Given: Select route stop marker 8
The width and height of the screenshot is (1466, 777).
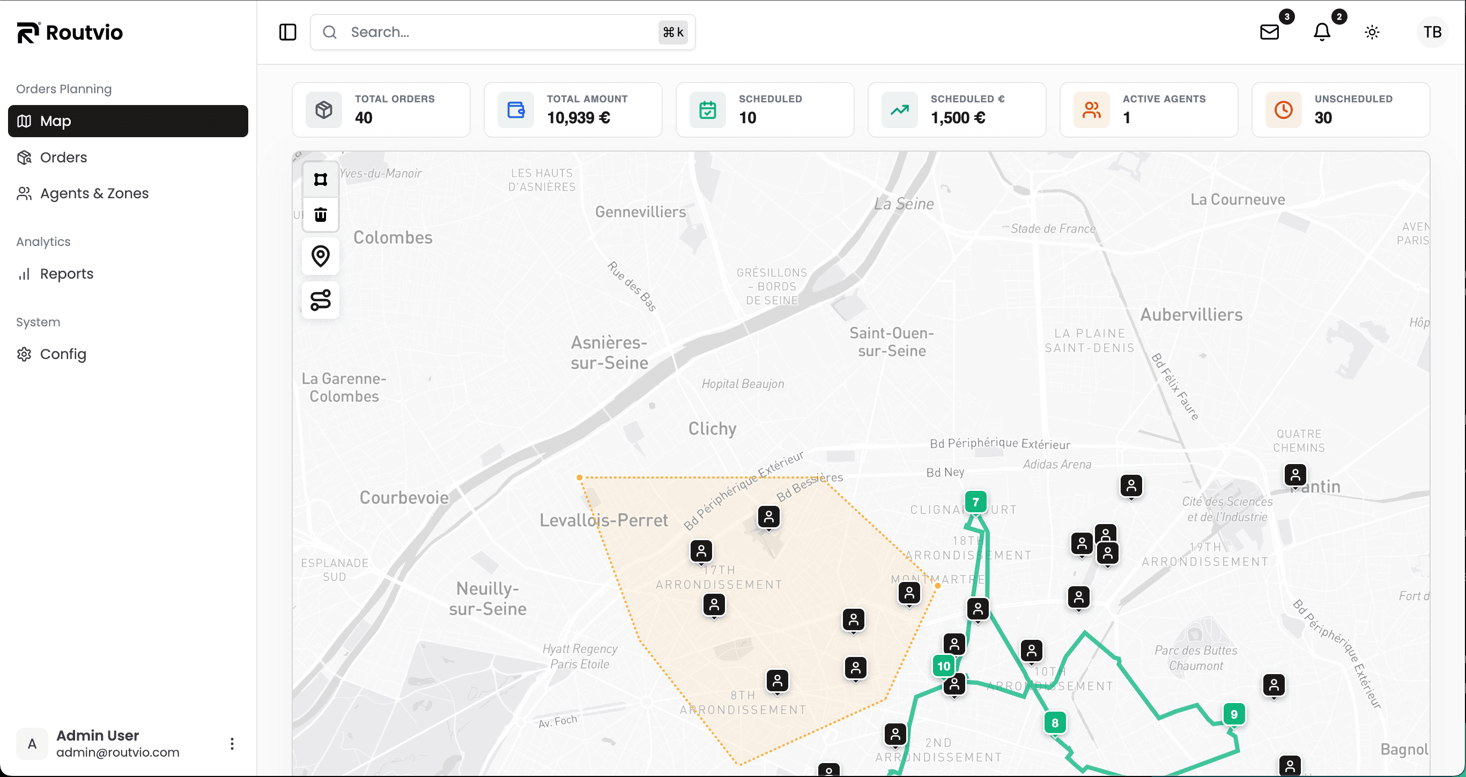Looking at the screenshot, I should point(1055,723).
